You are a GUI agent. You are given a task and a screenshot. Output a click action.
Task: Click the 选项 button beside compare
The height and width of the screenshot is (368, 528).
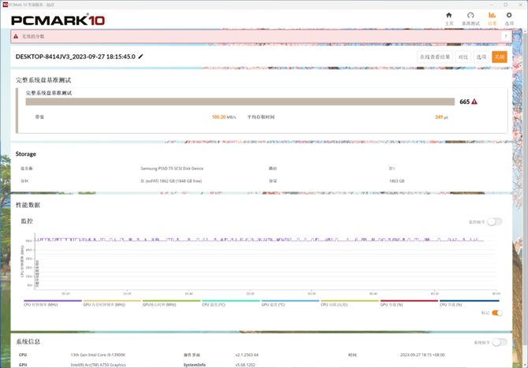pos(482,57)
